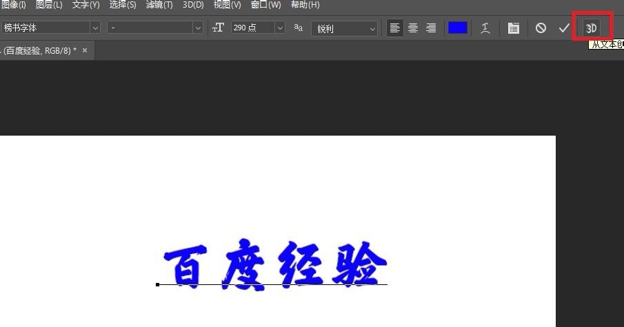Open the 文字(Y) menu
The width and height of the screenshot is (624, 327).
85,5
